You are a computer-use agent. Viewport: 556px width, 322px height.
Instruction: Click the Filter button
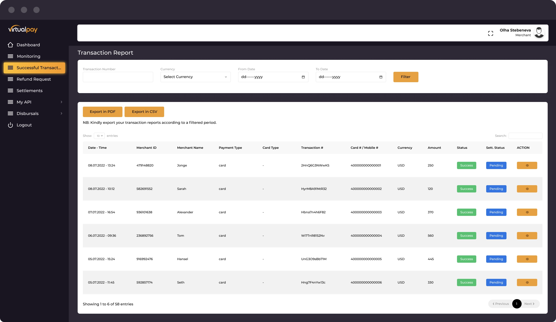click(406, 77)
